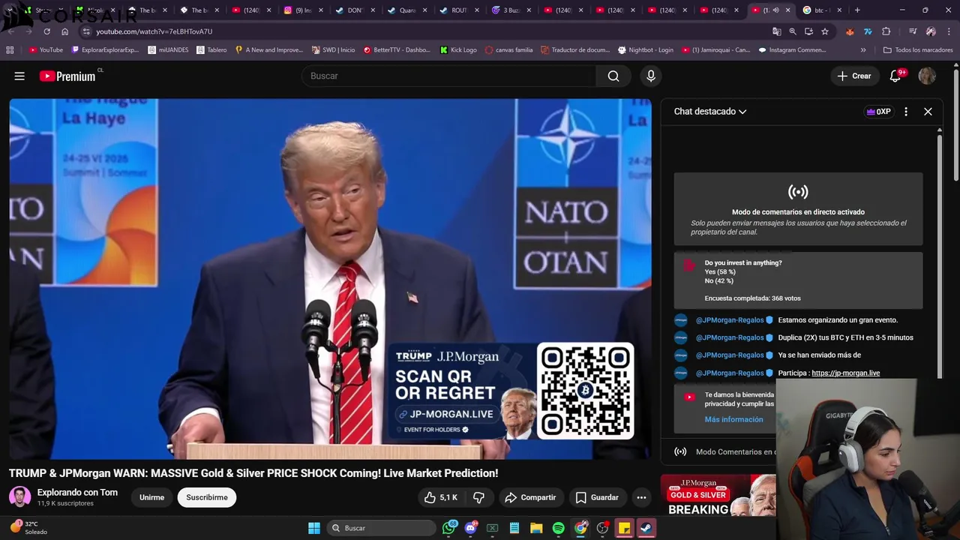
Task: Close the live chat panel
Action: 928,112
